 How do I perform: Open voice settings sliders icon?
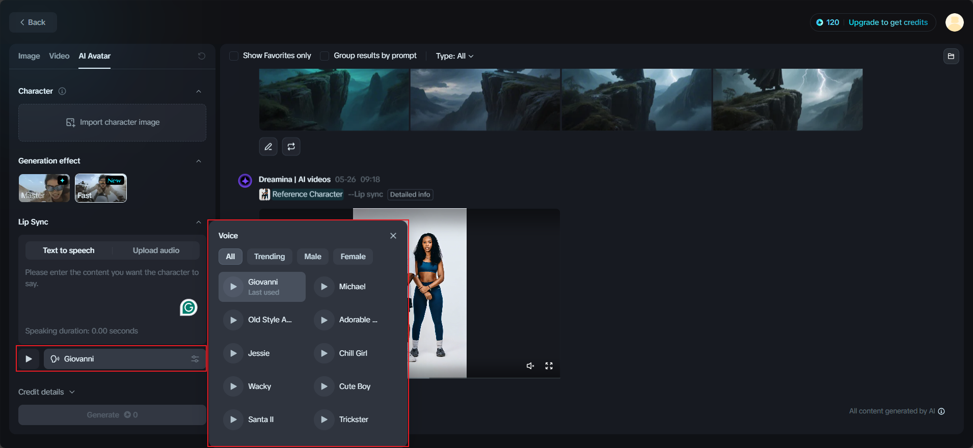pos(195,359)
